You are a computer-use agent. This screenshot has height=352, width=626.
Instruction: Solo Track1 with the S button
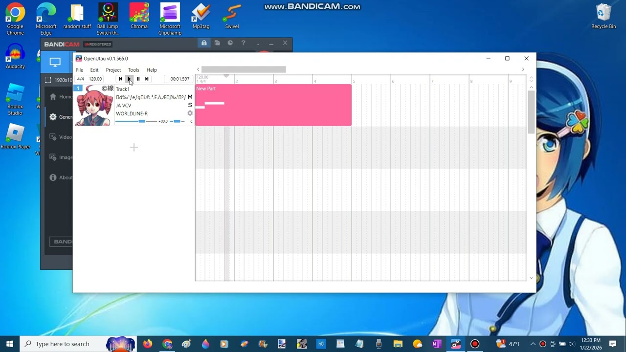[190, 105]
